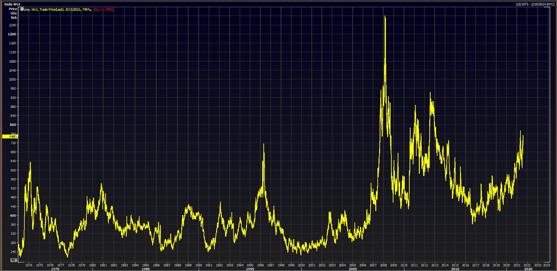Click the 1000 price axis label

(12, 79)
